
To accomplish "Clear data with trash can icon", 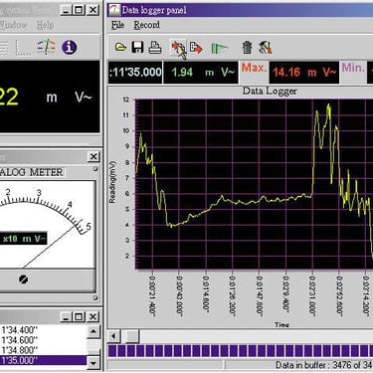I will (x=247, y=48).
